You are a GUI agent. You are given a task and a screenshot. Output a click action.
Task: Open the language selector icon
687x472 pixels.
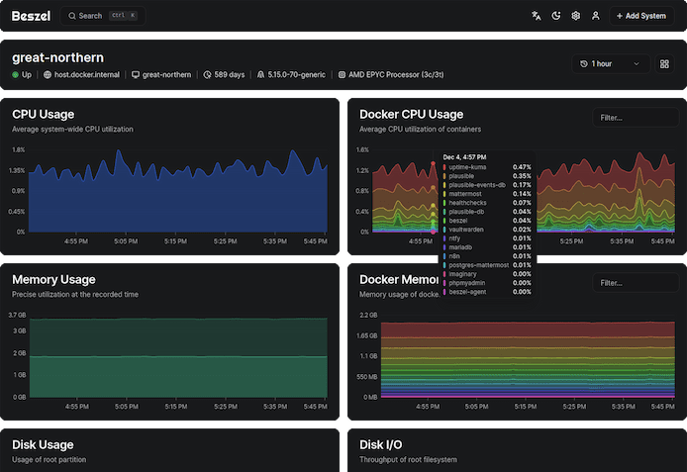coord(537,16)
